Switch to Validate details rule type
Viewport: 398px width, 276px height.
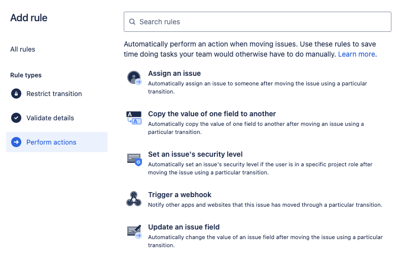(x=50, y=118)
